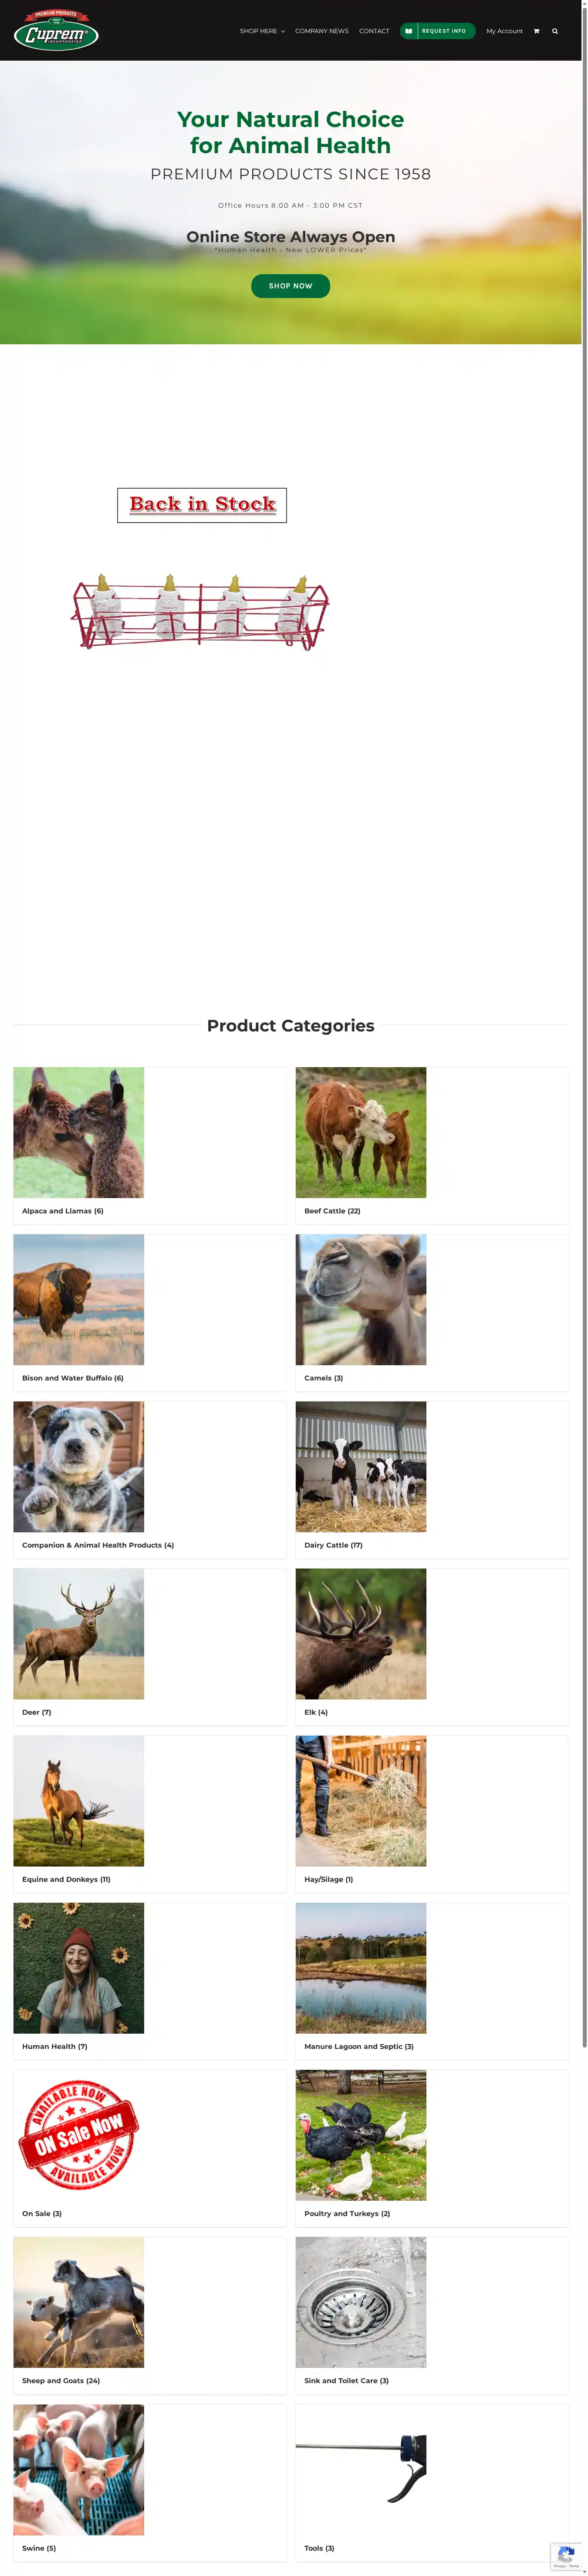The width and height of the screenshot is (588, 2576).
Task: Open the shopping cart icon
Action: click(x=536, y=31)
